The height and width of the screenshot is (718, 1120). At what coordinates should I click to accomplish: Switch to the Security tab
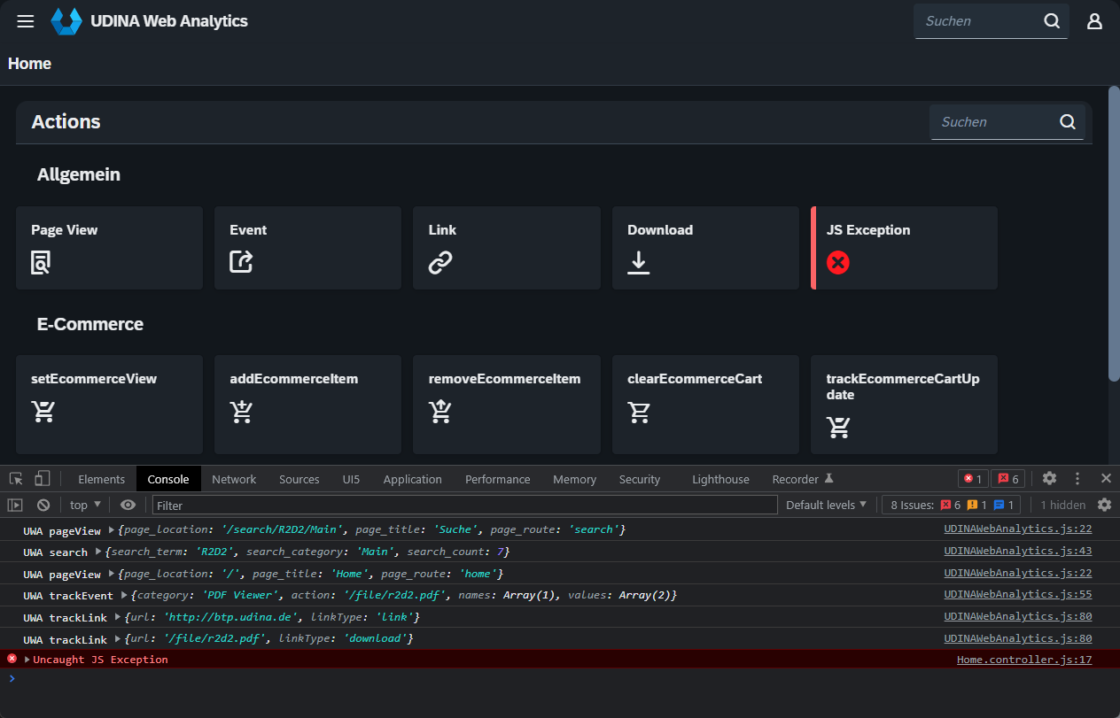tap(640, 479)
